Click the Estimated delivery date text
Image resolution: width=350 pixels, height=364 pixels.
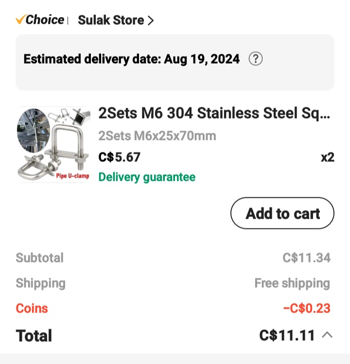pyautogui.click(x=132, y=59)
